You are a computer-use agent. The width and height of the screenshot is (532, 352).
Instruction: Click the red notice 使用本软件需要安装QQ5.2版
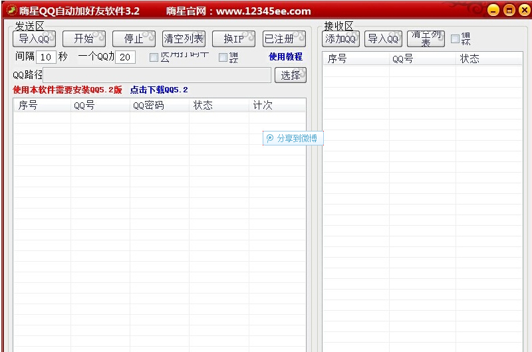coord(67,90)
